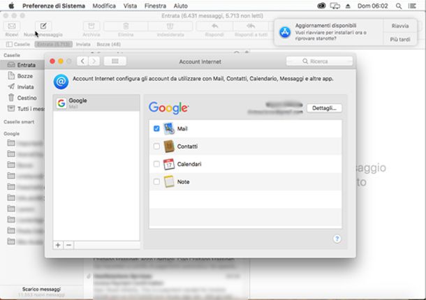Click the App Store icon in notification
Image resolution: width=426 pixels, height=300 pixels.
285,32
